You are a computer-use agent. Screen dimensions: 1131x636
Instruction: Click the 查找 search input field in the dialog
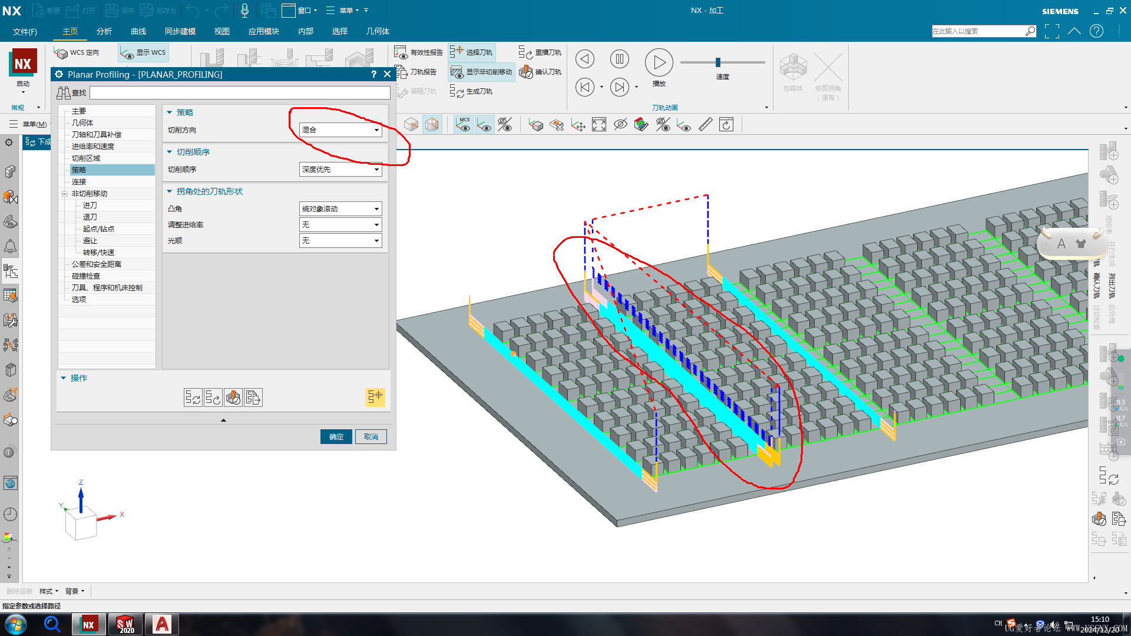(x=240, y=93)
